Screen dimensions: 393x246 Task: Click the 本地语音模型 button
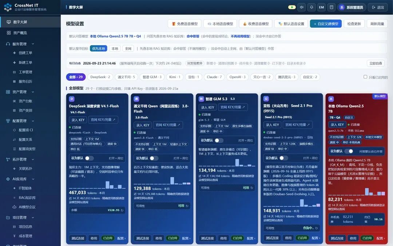coord(220,24)
